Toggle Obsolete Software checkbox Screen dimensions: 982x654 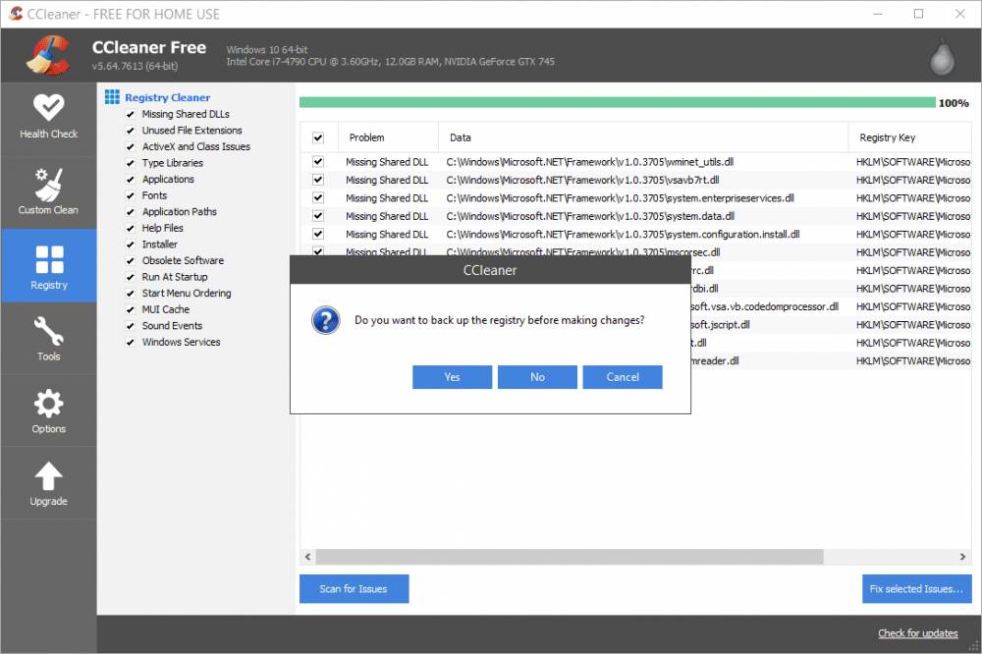pyautogui.click(x=131, y=260)
